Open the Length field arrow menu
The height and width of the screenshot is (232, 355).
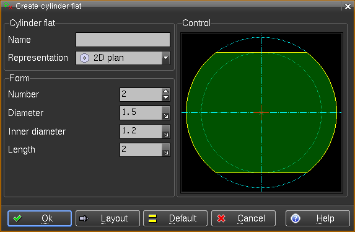(165, 149)
